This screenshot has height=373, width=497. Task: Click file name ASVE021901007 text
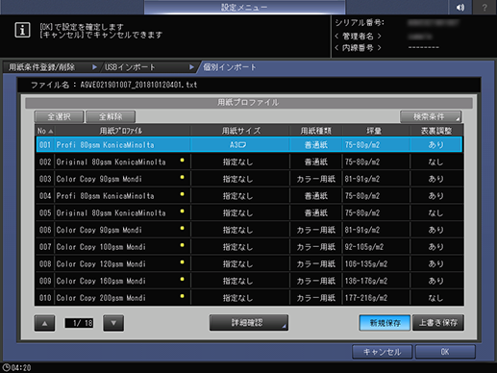click(x=138, y=85)
